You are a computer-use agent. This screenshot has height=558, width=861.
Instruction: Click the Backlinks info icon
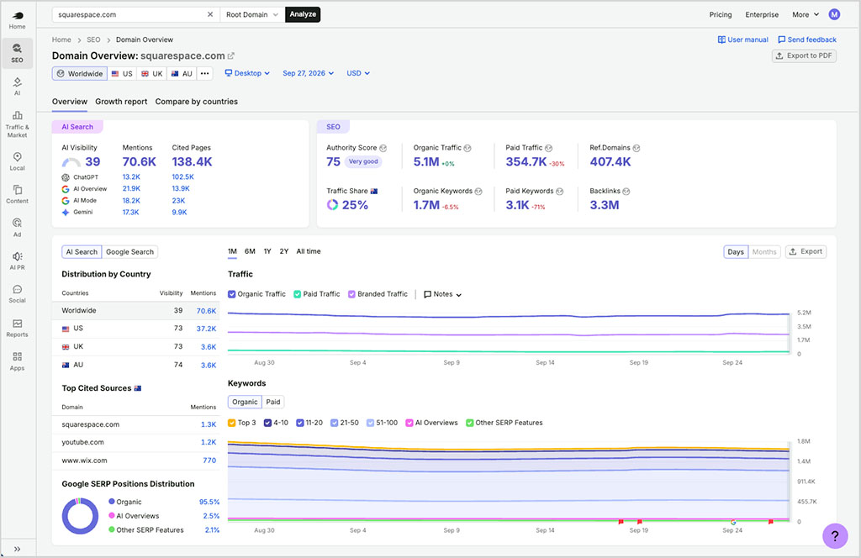[x=626, y=192]
